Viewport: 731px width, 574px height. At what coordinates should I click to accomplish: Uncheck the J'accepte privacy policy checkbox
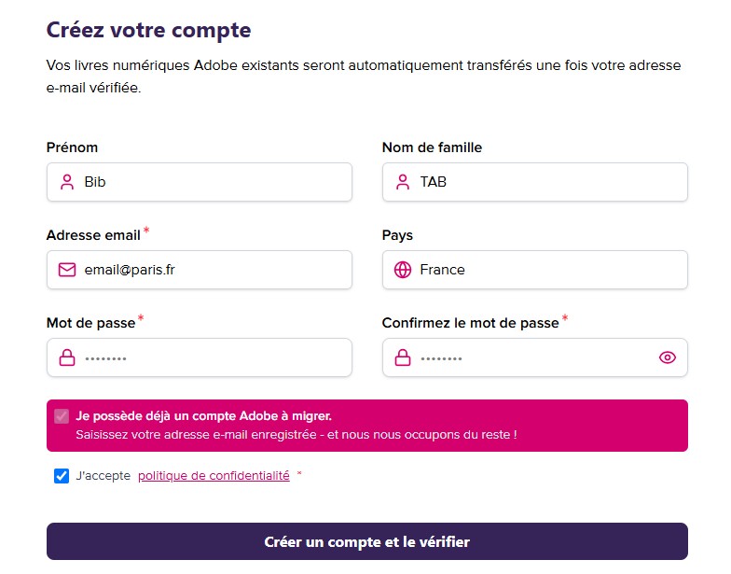pos(62,476)
